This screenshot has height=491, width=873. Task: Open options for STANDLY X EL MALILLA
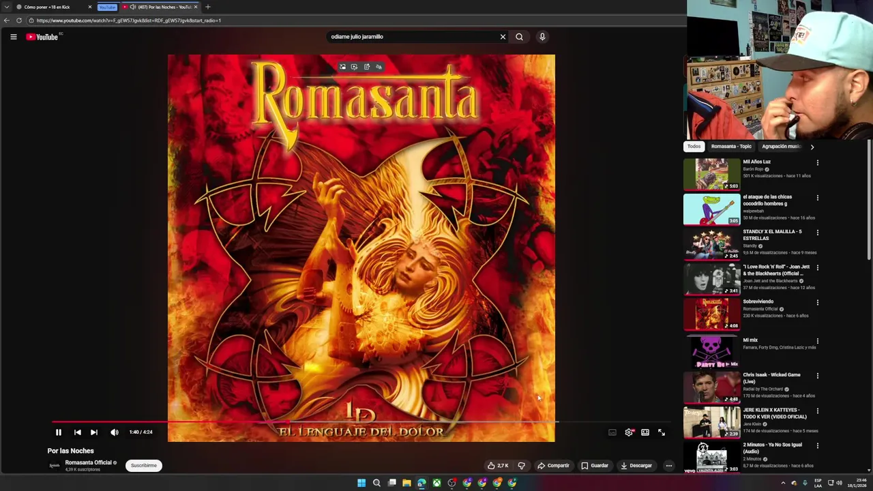pyautogui.click(x=817, y=233)
